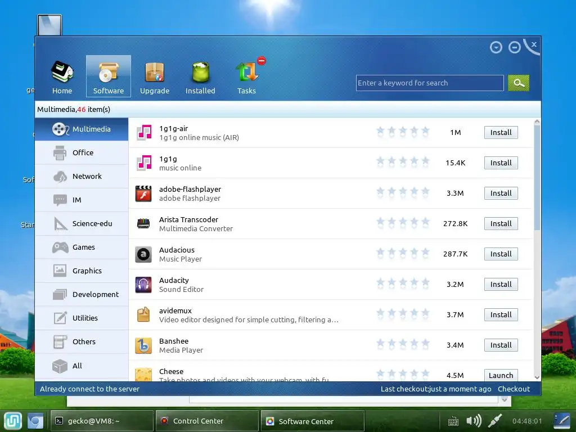Select the Science-edu category
Image resolution: width=576 pixels, height=432 pixels.
[x=82, y=223]
